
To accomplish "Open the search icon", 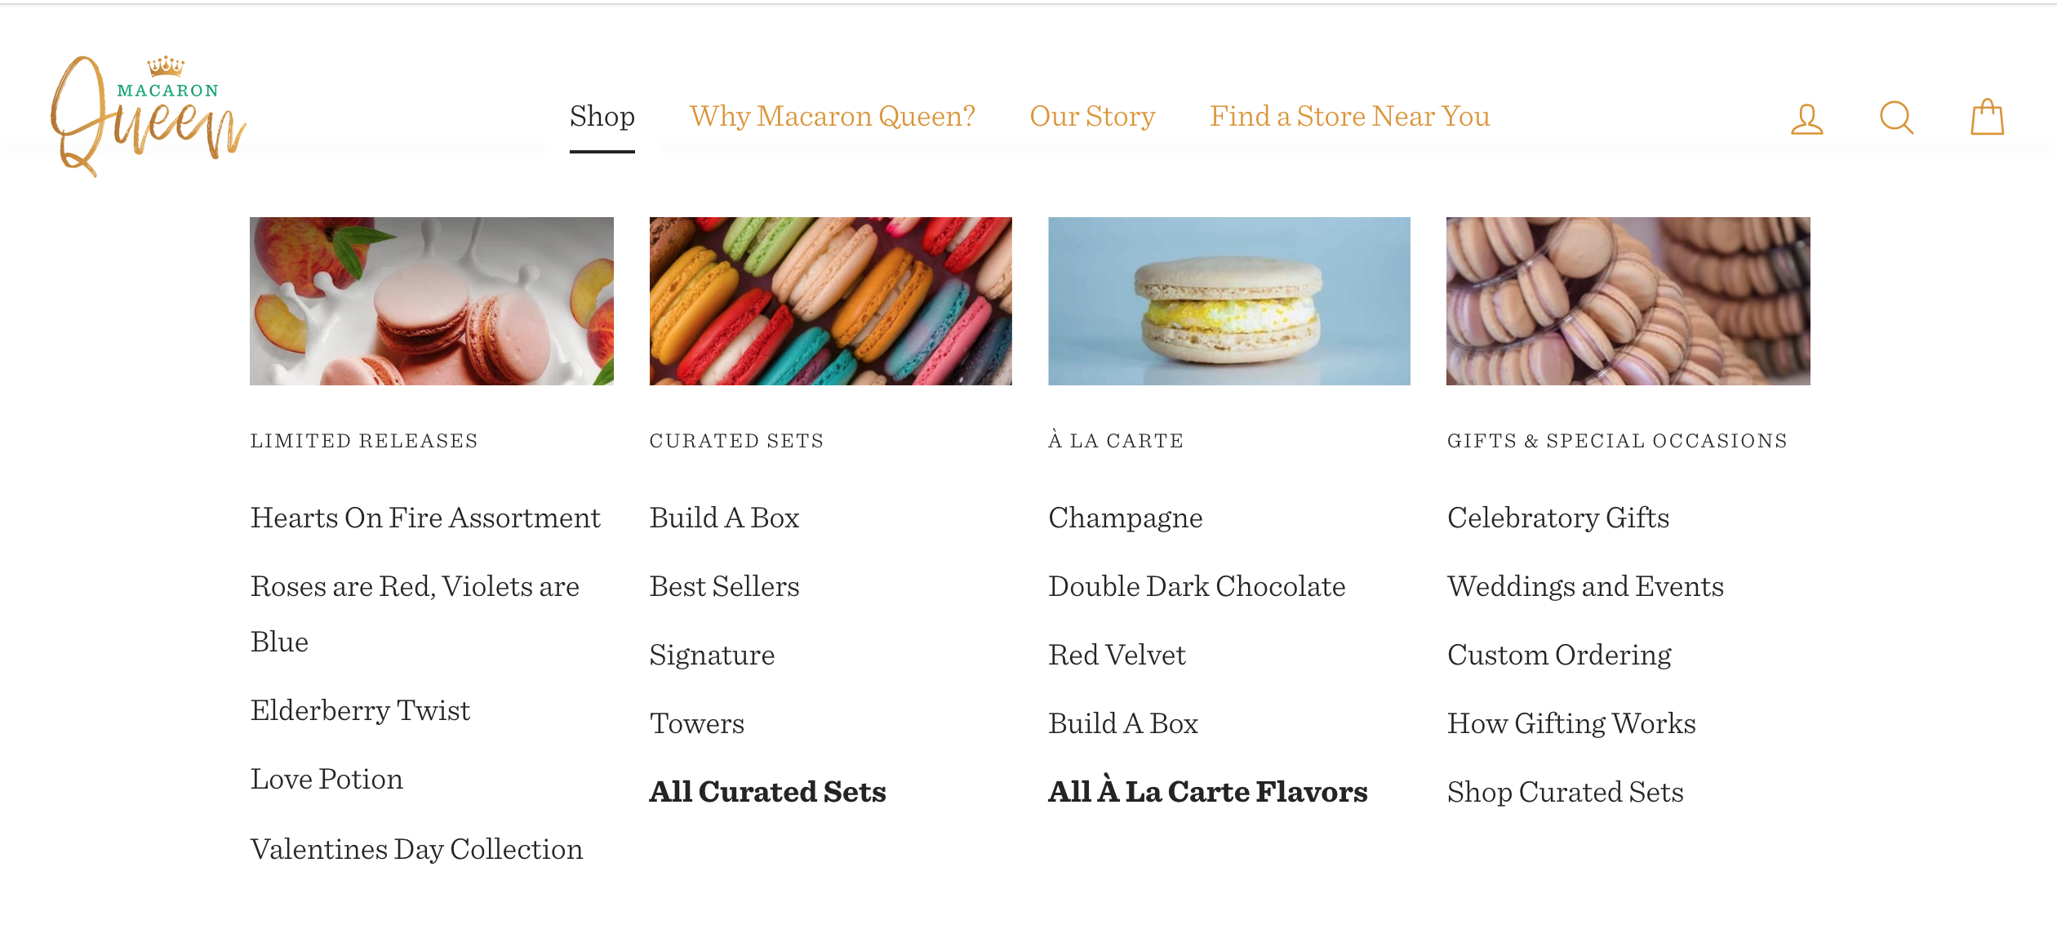I will click(x=1899, y=117).
